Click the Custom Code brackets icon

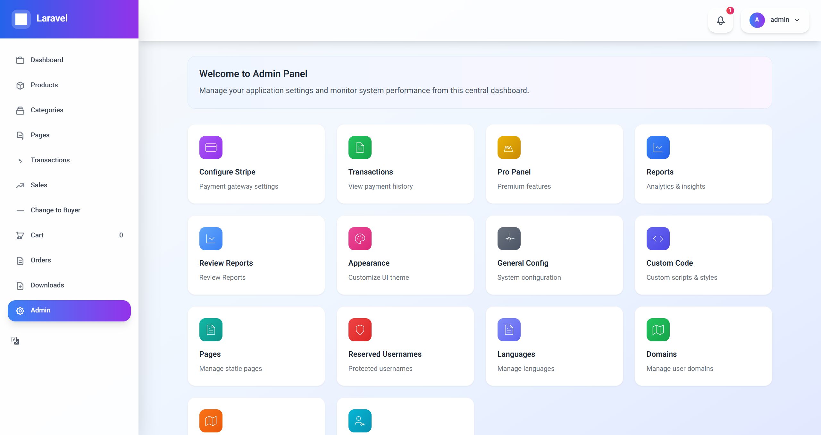tap(658, 239)
